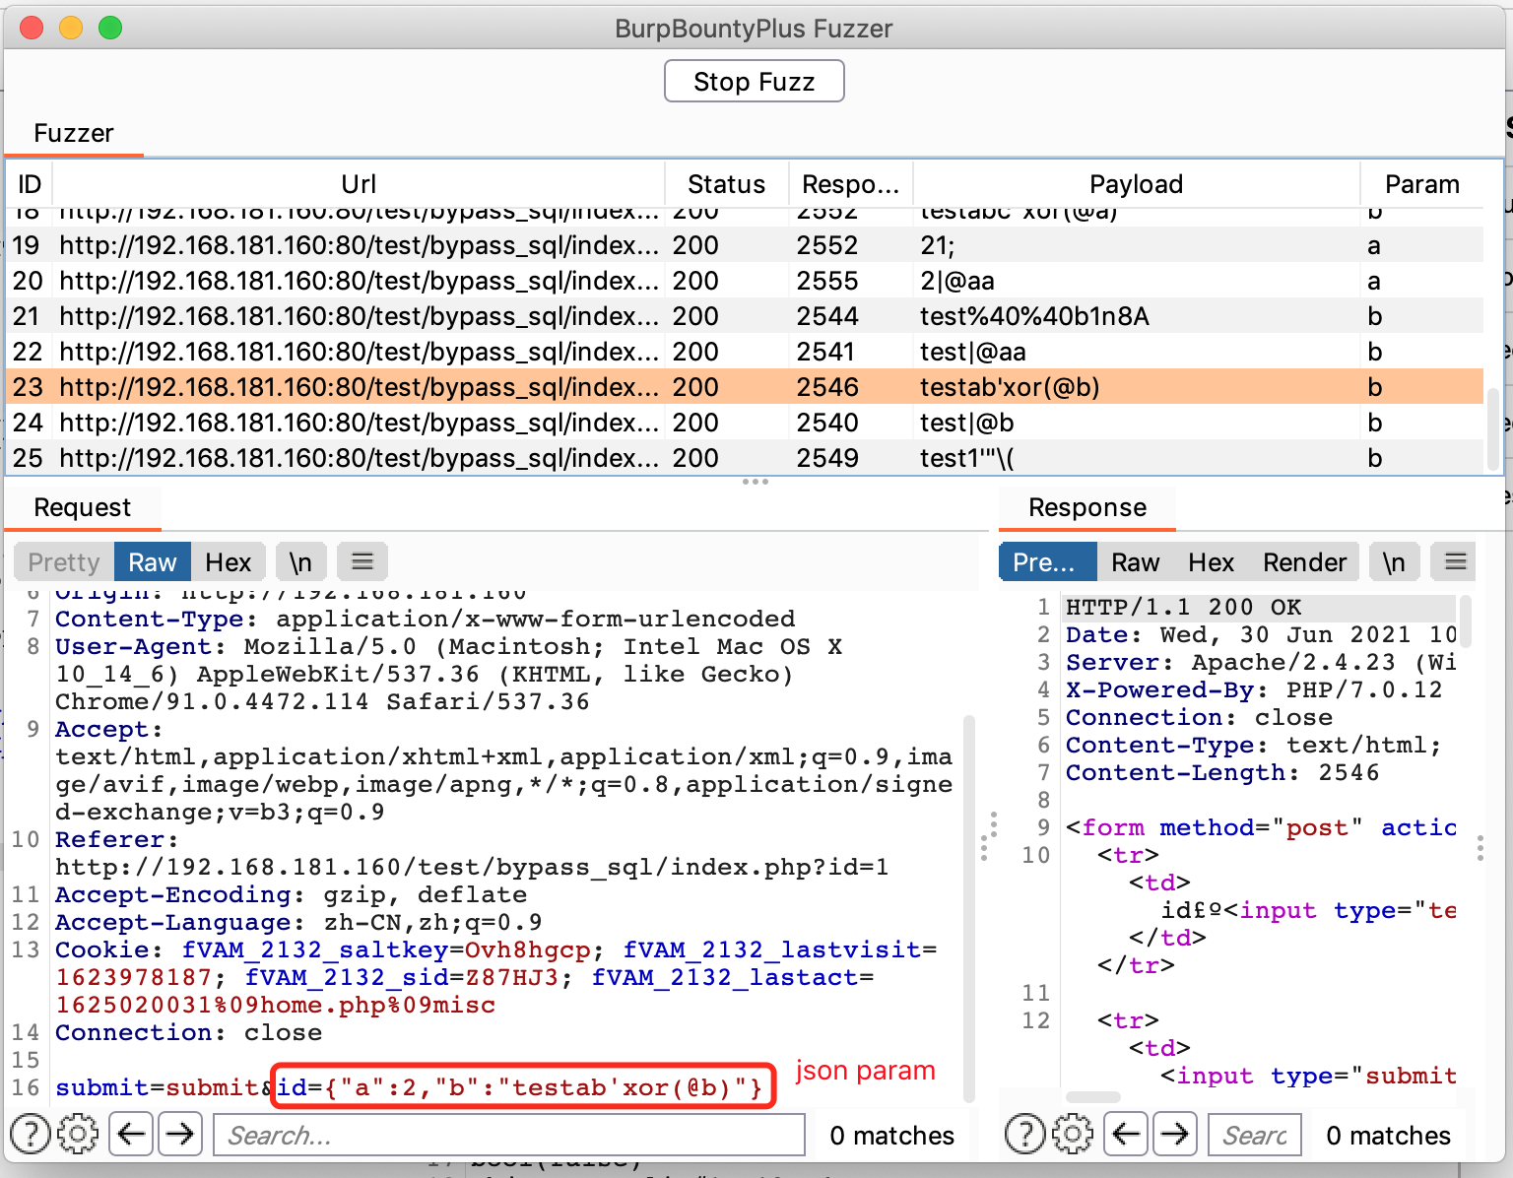Click the submit=submit&id body line
The height and width of the screenshot is (1178, 1513).
(409, 1087)
